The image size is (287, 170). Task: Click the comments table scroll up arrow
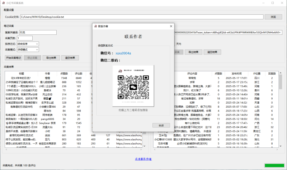point(281,73)
